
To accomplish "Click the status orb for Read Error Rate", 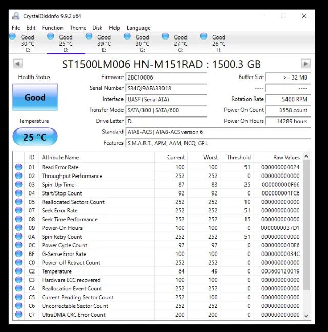I will [x=19, y=167].
